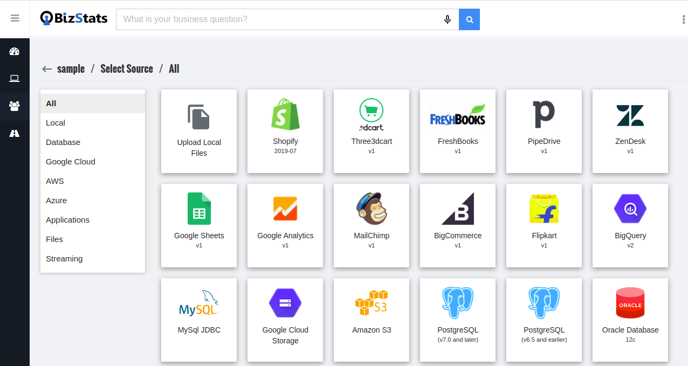Select the Local category
Viewport: 688px width, 366px height.
[x=93, y=123]
